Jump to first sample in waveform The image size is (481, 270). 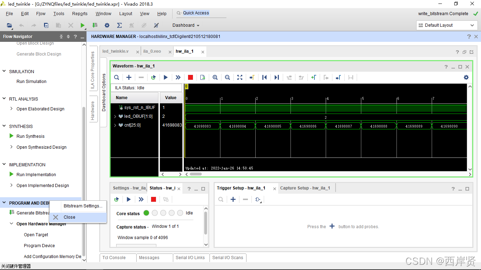(264, 77)
